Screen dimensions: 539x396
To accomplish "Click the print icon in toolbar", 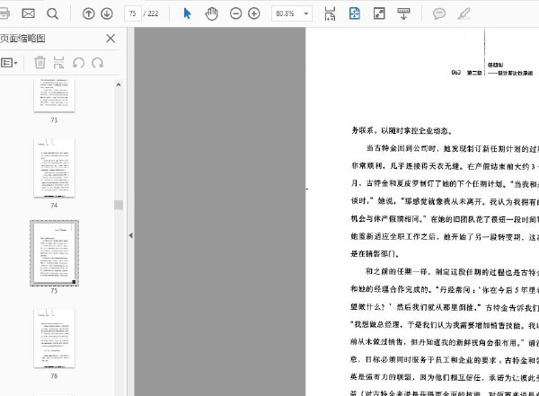I will (4, 13).
